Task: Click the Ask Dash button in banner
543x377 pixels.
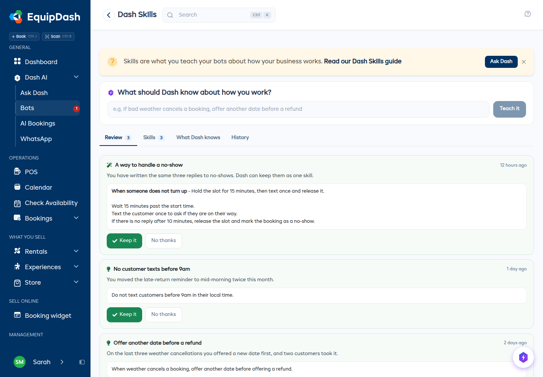Action: (x=501, y=61)
